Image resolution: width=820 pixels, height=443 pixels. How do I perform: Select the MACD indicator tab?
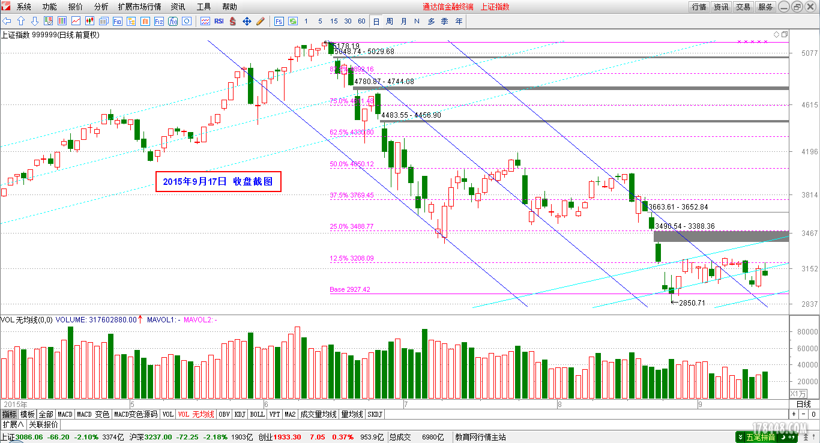[65, 414]
